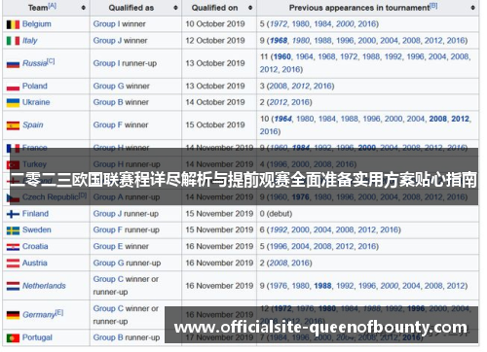Click the Austria flag icon
Screen dimensions: 487x352
coord(13,264)
